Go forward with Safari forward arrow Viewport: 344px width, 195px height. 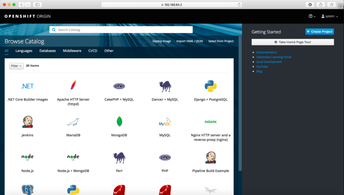pyautogui.click(x=28, y=5)
